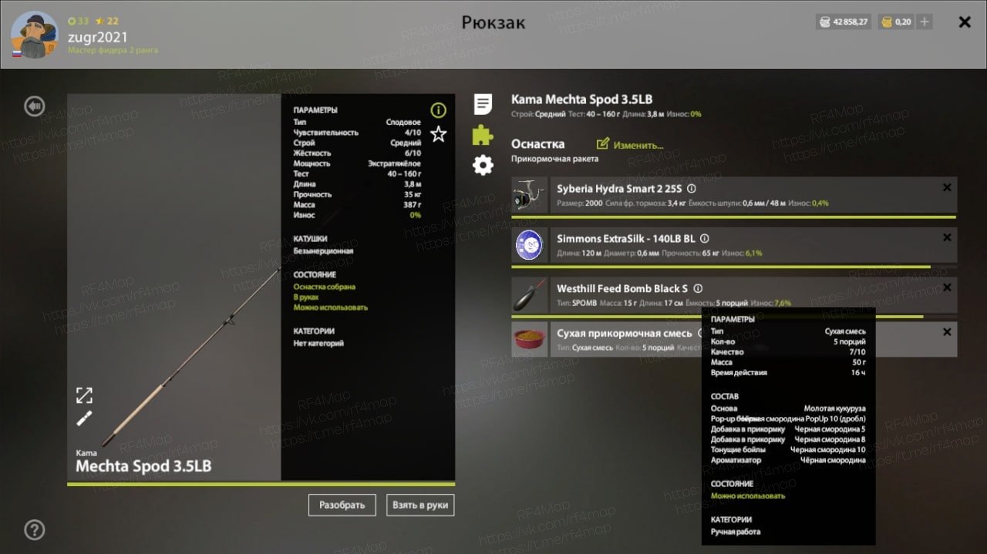Click the Прикормочная ракета rig label
The width and height of the screenshot is (987, 554).
point(554,159)
